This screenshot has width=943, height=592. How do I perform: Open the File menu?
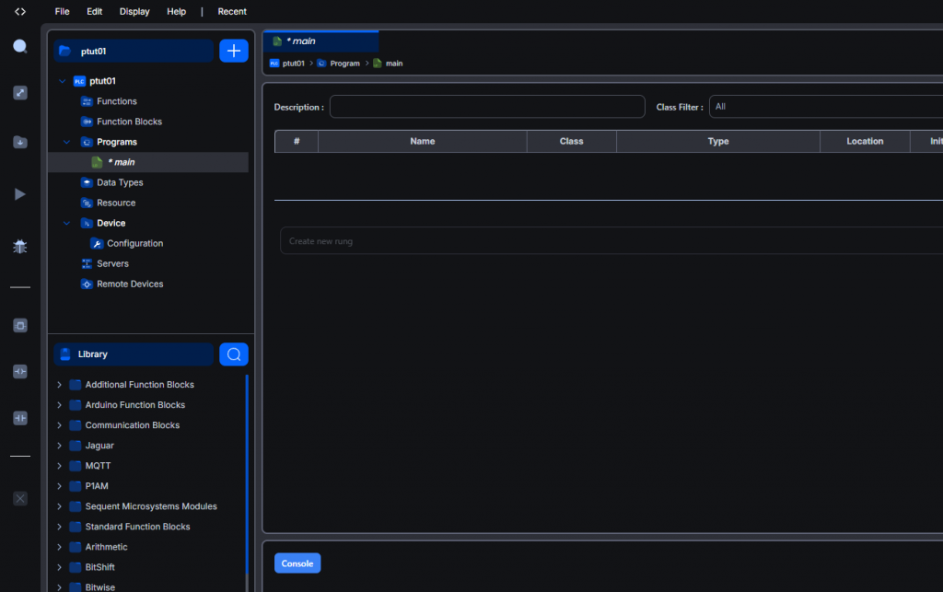point(62,12)
